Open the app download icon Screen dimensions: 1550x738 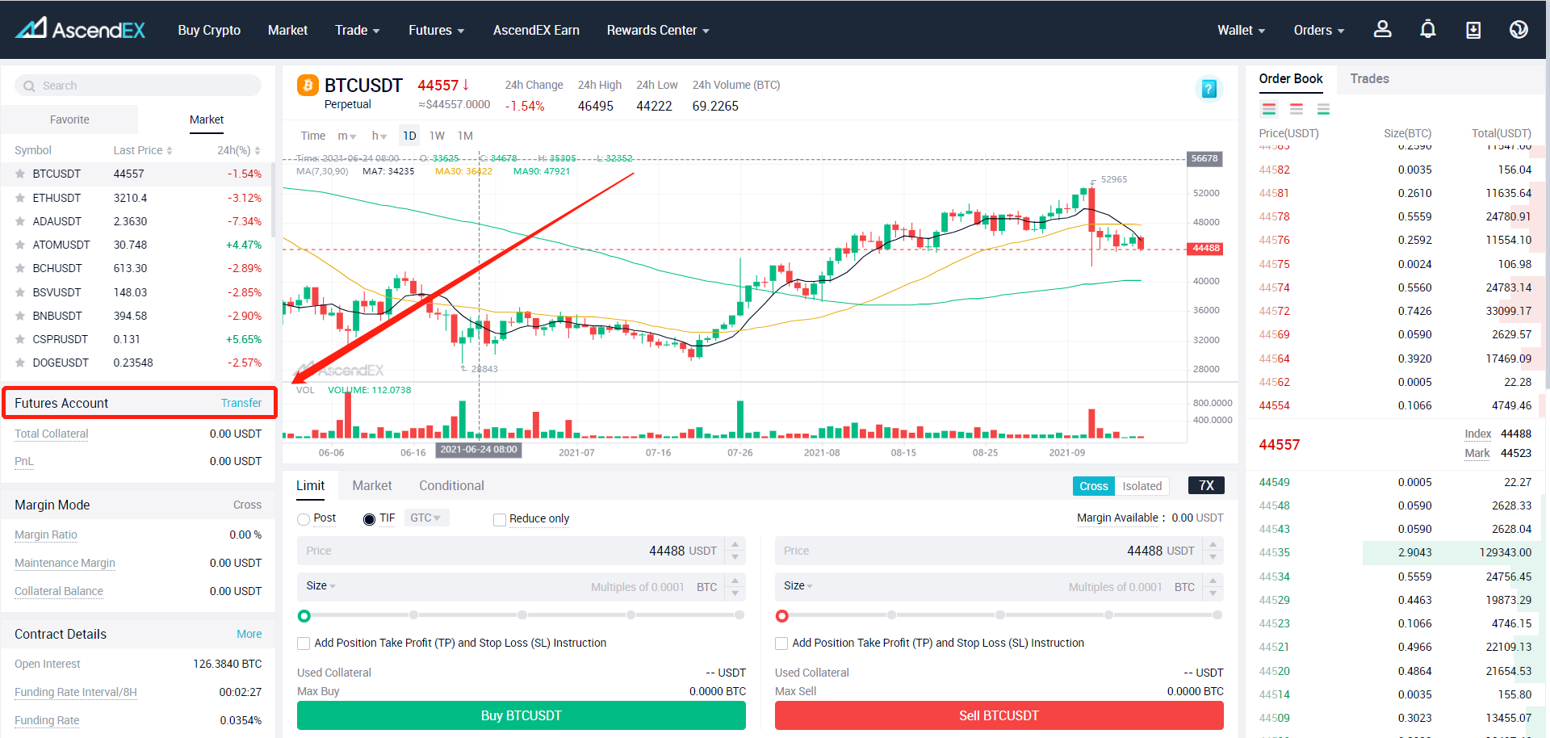pos(1472,30)
